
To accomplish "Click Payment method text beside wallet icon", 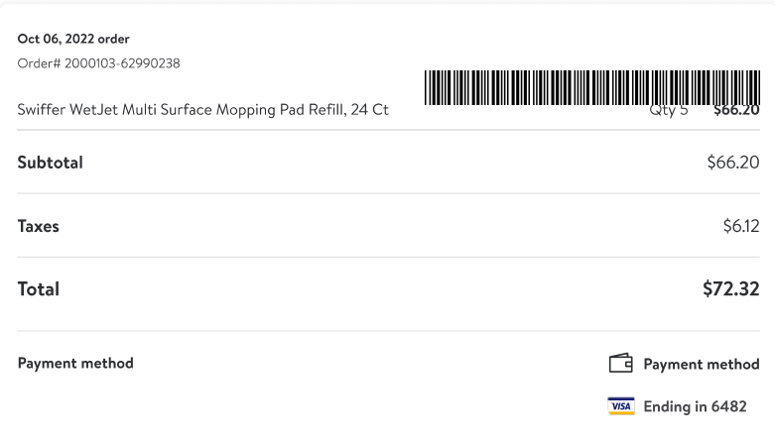I will [702, 364].
